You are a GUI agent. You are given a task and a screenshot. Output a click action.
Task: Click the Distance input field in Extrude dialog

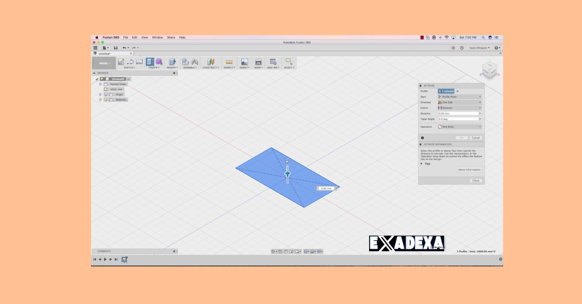457,113
